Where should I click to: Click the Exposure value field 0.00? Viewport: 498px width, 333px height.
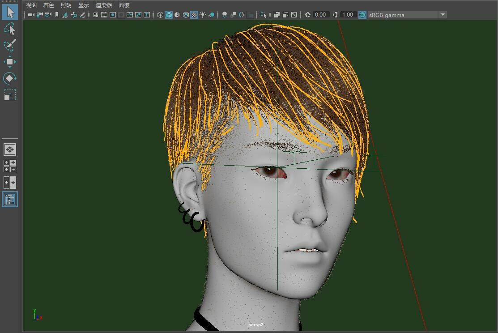click(320, 15)
